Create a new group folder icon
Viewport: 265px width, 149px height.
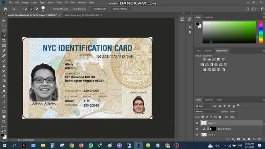[x=249, y=139]
